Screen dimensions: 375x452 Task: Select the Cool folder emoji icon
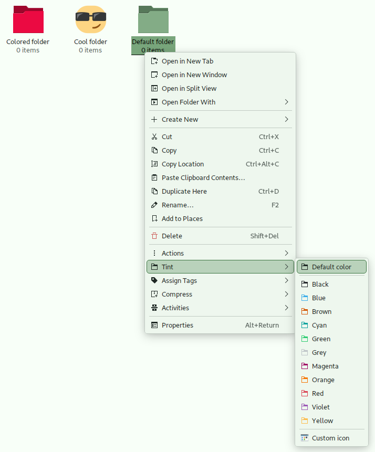pos(91,19)
